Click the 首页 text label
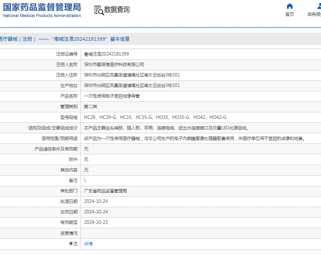Screen dimensions: 321x254 coord(290,14)
